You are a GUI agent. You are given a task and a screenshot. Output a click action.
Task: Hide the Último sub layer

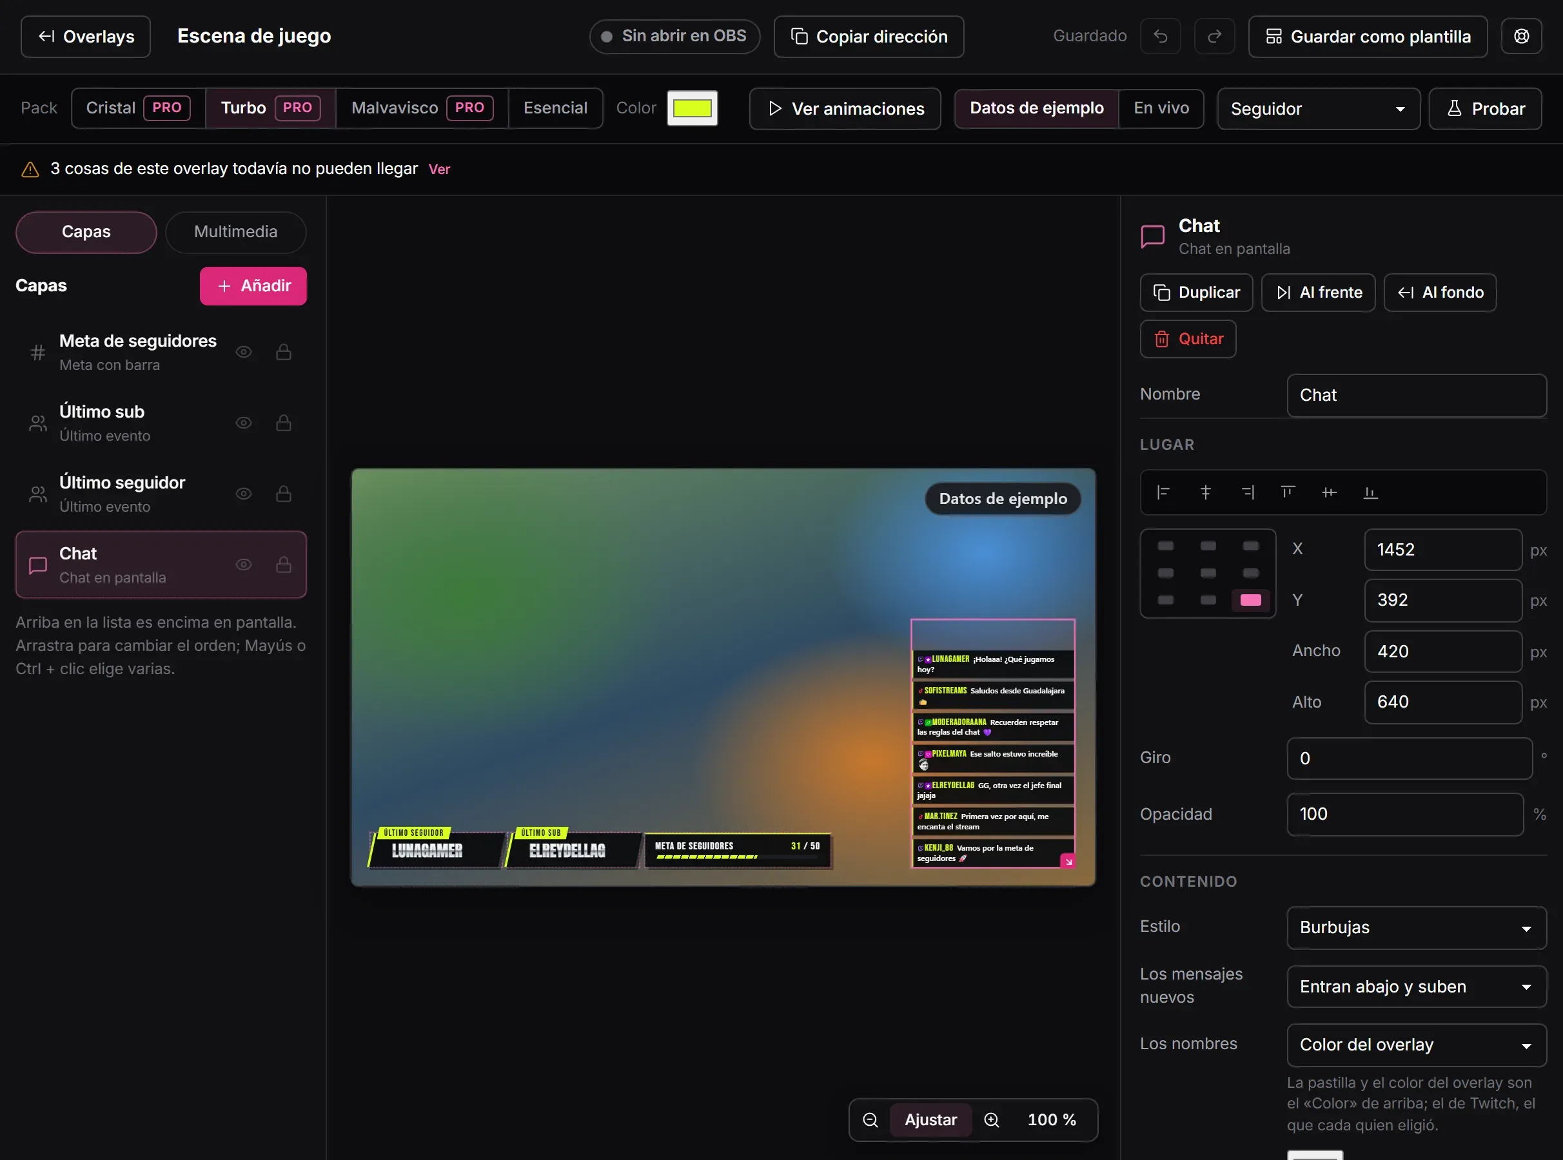(x=244, y=423)
